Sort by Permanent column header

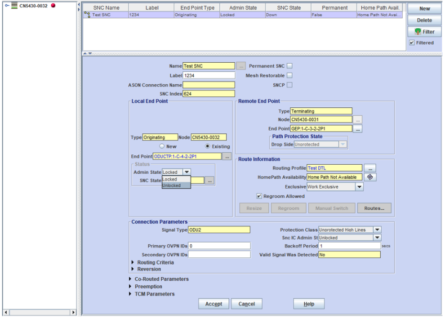[334, 8]
